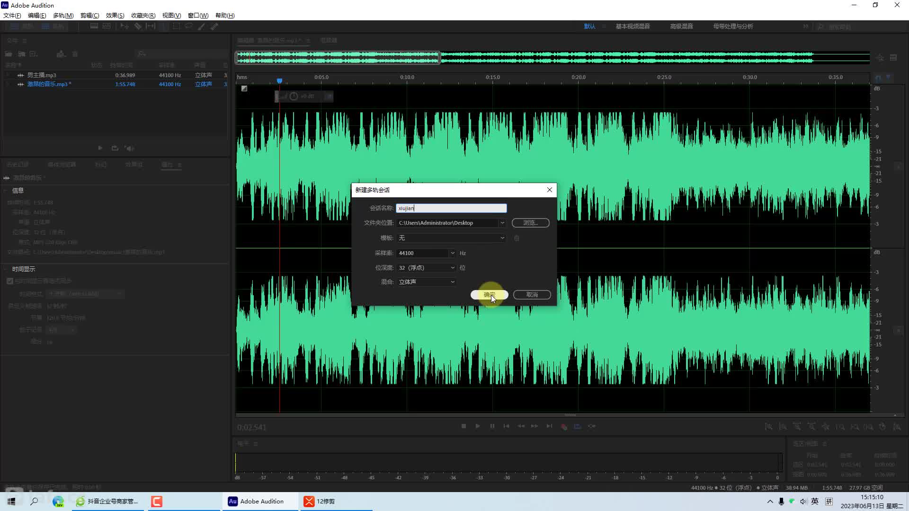Click the HUD volume knob

point(294,97)
